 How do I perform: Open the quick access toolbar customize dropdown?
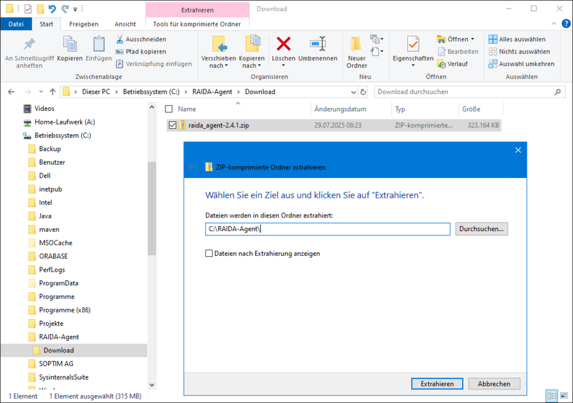pos(75,9)
